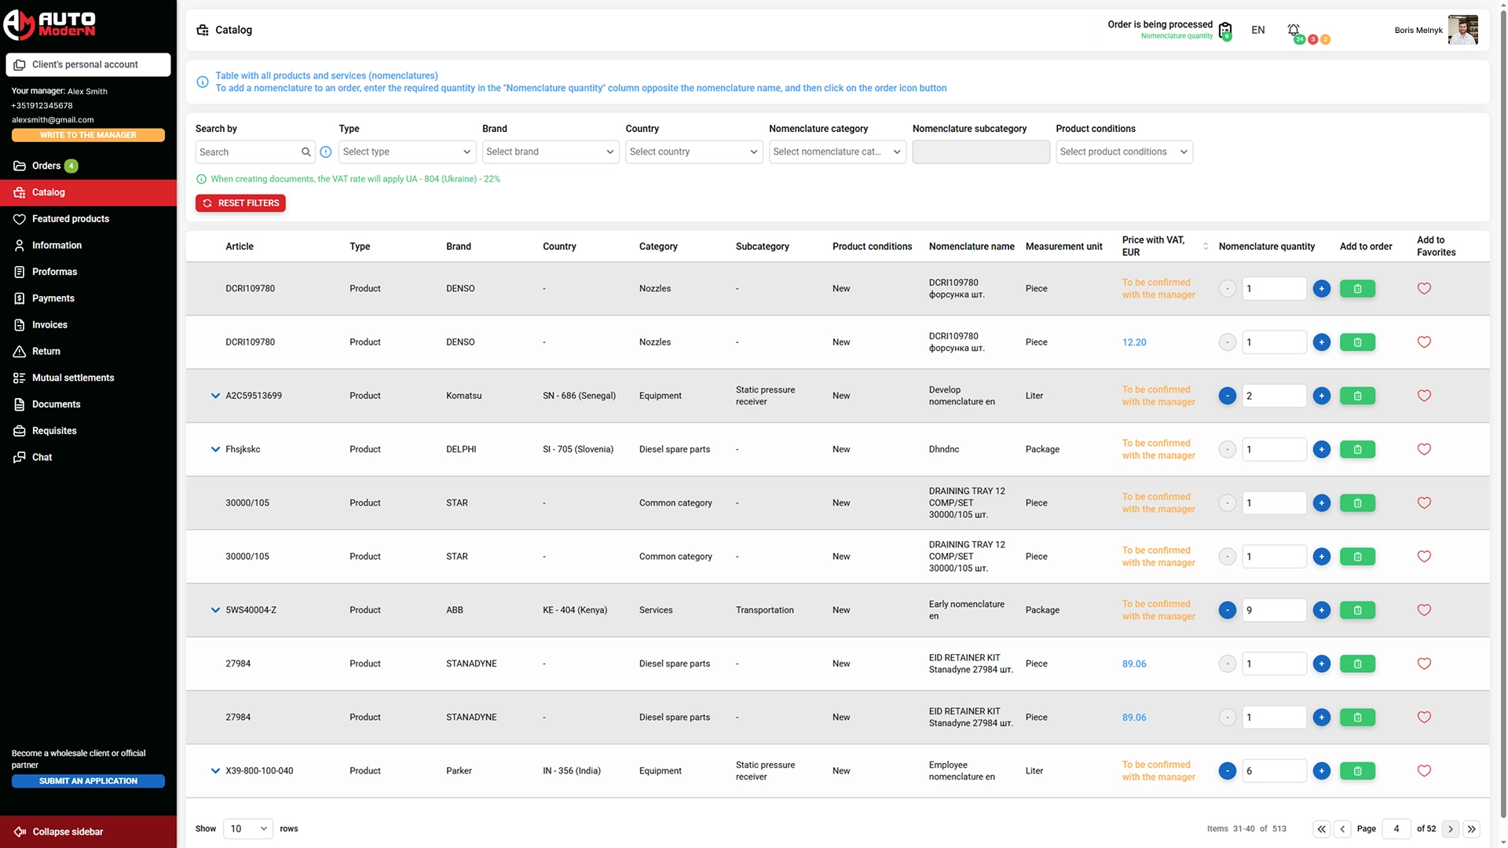Click the page number input field
Screen dimensions: 1508x848
[x=1396, y=829]
